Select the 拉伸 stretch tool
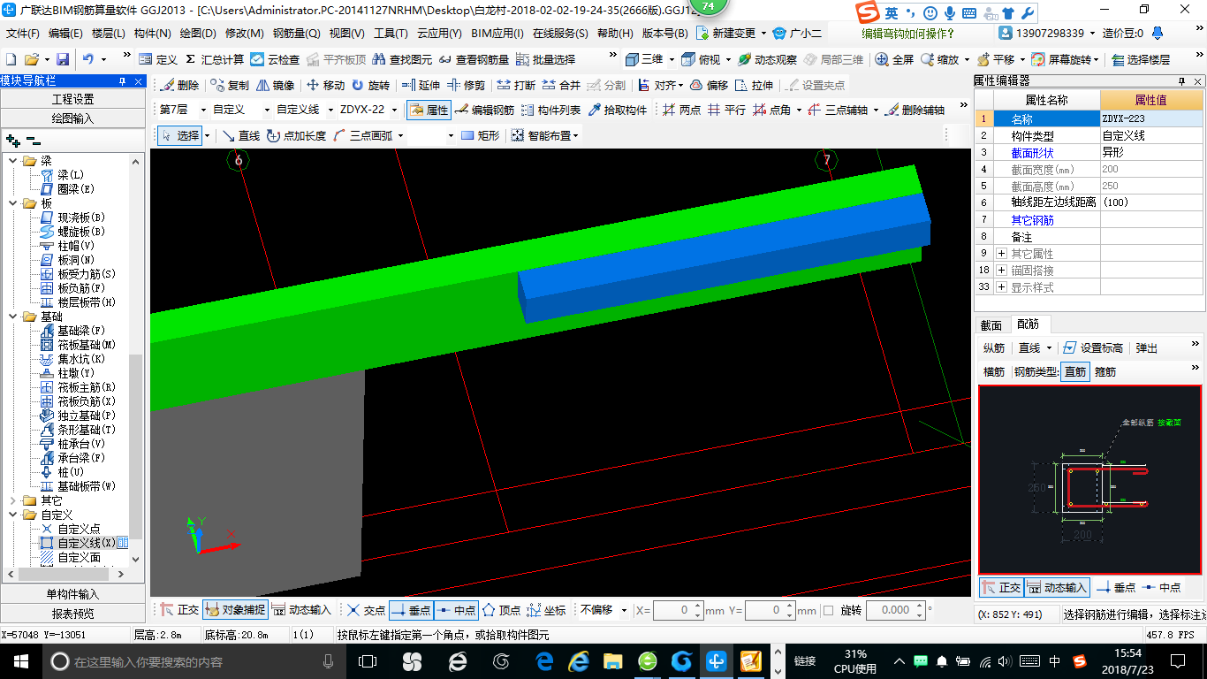 (754, 85)
